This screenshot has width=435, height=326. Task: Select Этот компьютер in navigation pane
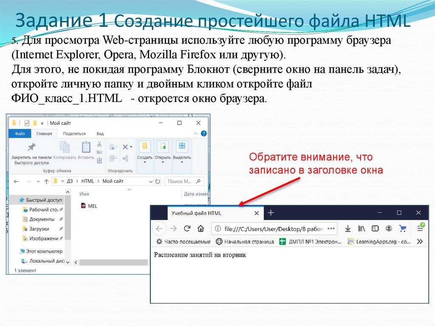tap(41, 251)
